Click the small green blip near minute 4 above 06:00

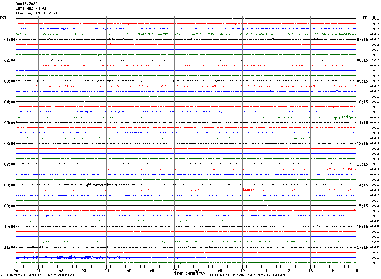point(99,138)
